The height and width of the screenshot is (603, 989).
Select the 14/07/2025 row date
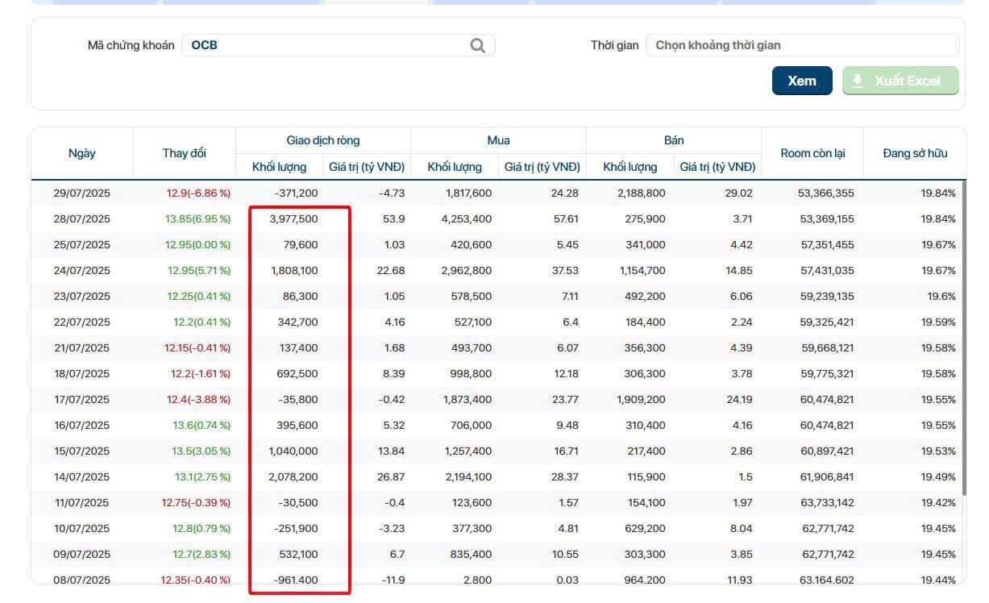tap(82, 477)
